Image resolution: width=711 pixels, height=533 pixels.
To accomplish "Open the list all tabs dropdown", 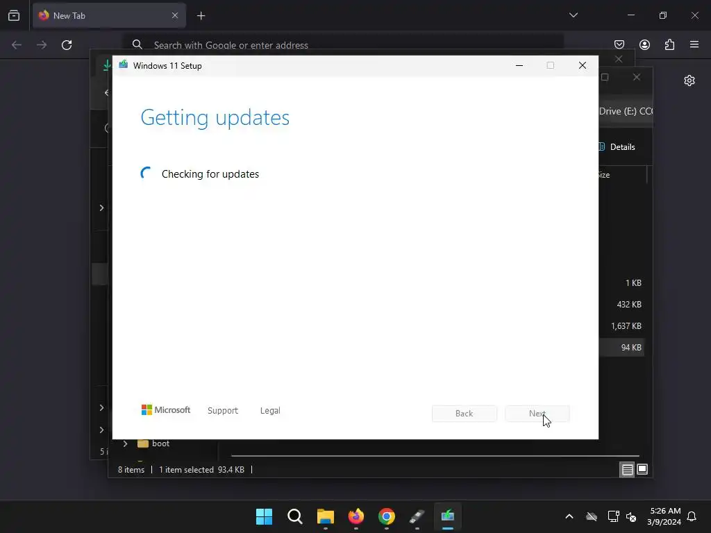I will (573, 15).
